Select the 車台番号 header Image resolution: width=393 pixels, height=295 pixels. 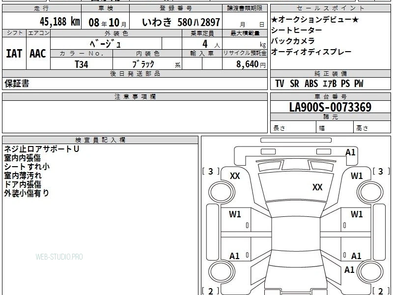click(330, 96)
